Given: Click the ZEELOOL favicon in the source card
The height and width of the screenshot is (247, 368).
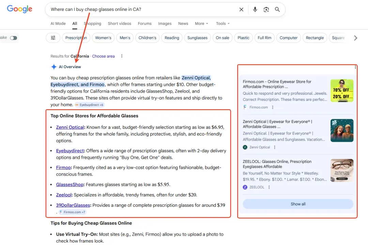Looking at the screenshot, I should pyautogui.click(x=245, y=187).
